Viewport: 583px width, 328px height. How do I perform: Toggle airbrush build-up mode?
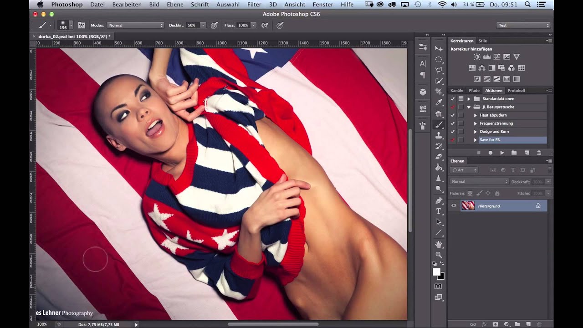[265, 26]
